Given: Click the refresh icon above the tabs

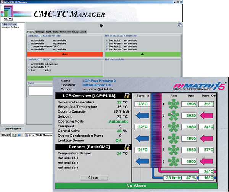Looking at the screenshot, I should [102, 26].
